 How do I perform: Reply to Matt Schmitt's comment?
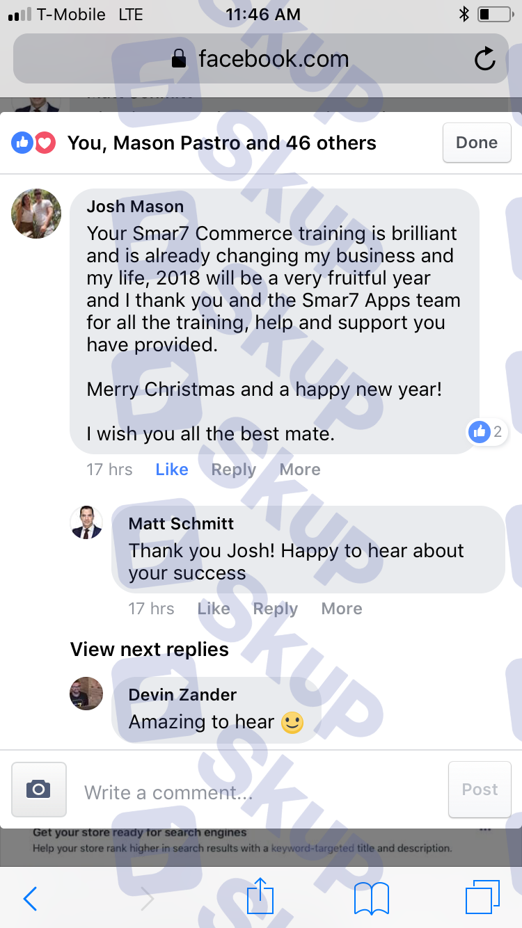click(276, 609)
